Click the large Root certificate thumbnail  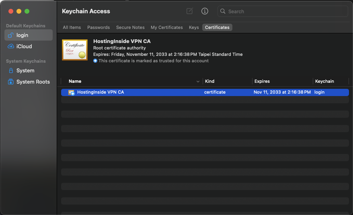pyautogui.click(x=75, y=50)
